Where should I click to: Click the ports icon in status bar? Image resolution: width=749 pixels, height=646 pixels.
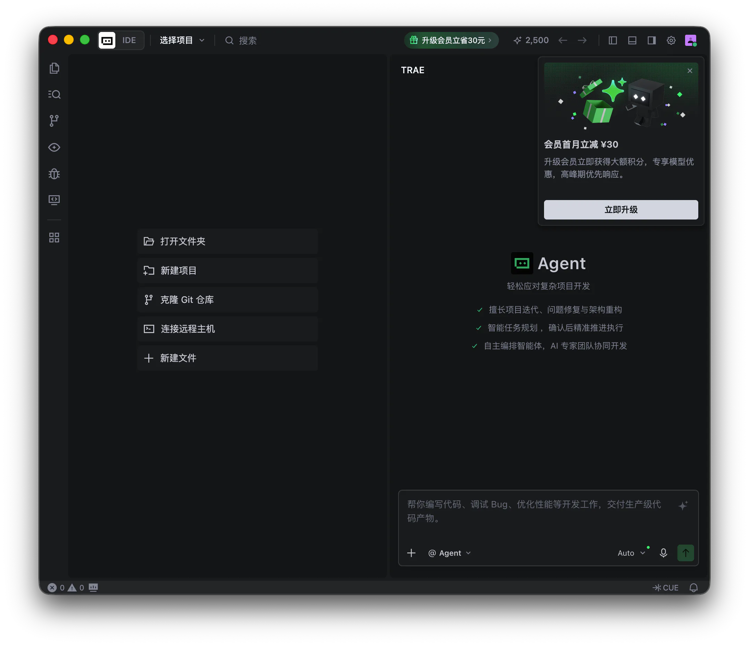[x=93, y=588]
